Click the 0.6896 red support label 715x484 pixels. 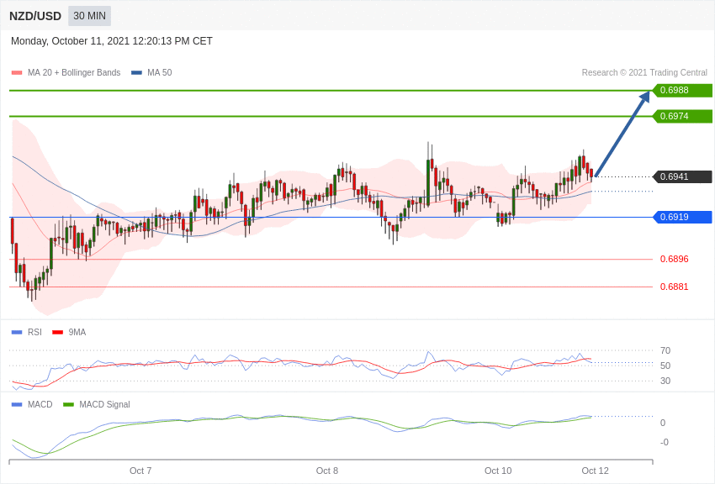point(674,259)
